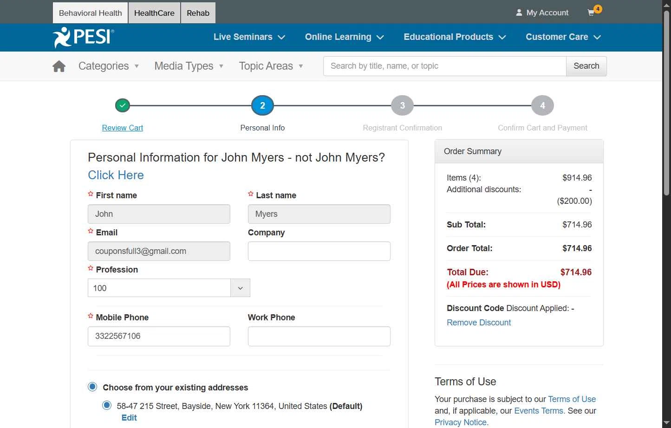Edit the default Bayside address
This screenshot has height=428, width=671.
coord(129,418)
